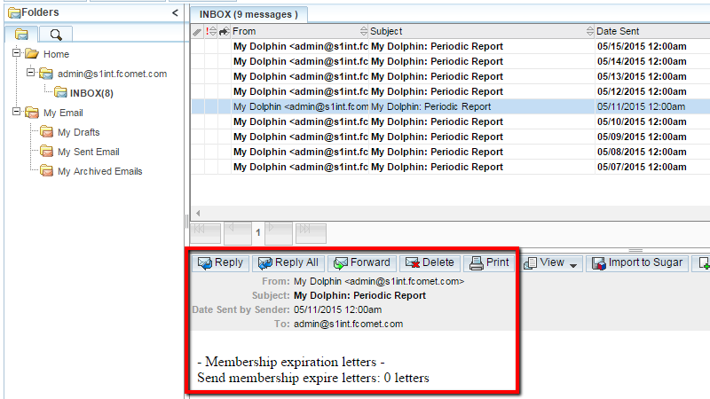Sort by the attachment paperclip column
710x399 pixels.
click(x=197, y=31)
